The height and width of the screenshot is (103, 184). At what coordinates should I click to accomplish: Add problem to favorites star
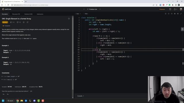[x=24, y=22]
